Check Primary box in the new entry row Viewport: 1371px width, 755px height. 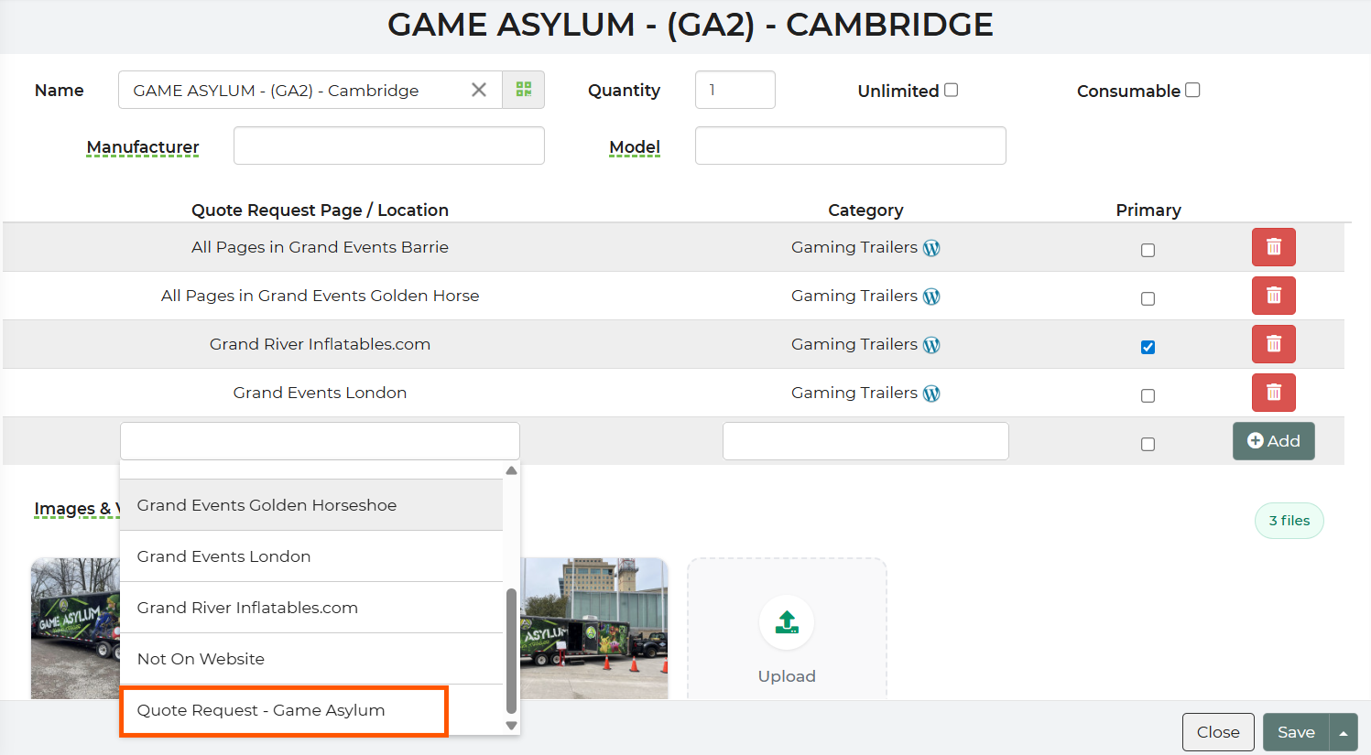point(1148,444)
